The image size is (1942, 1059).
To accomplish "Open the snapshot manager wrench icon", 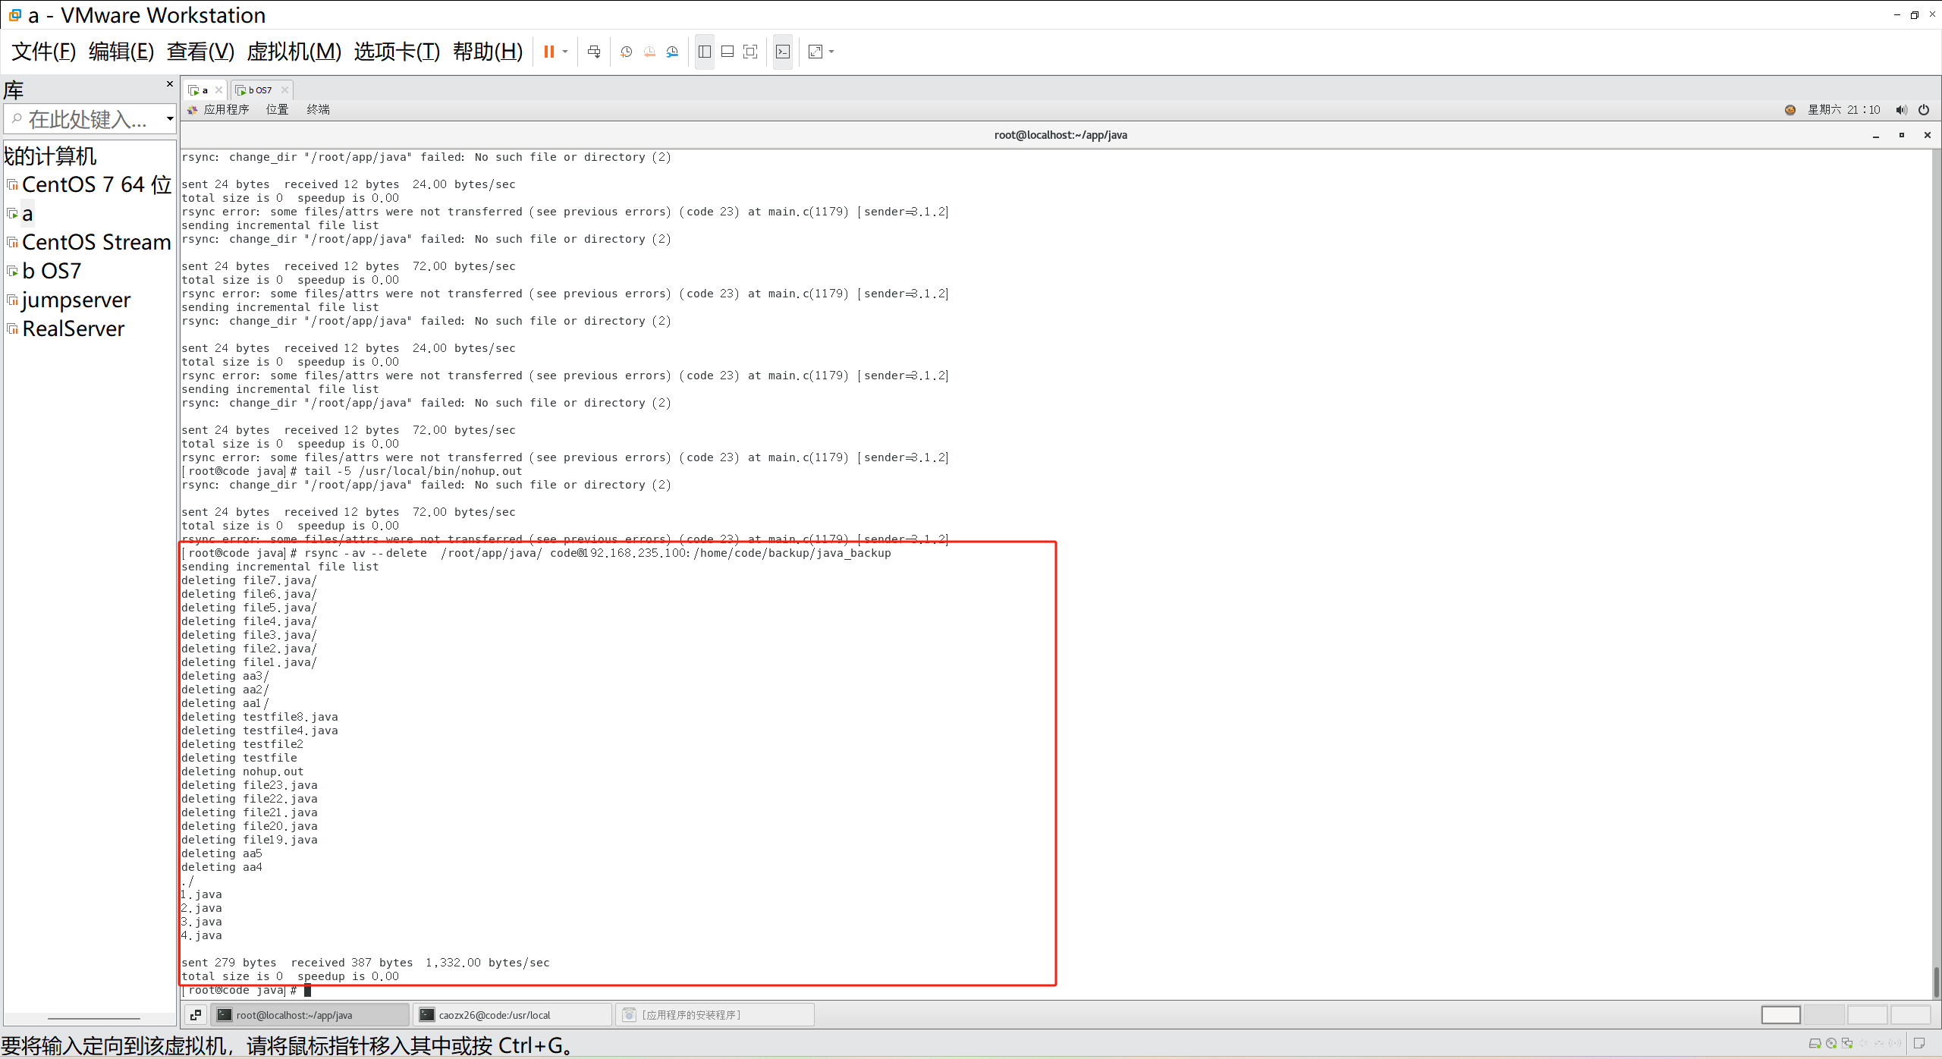I will click(x=673, y=52).
